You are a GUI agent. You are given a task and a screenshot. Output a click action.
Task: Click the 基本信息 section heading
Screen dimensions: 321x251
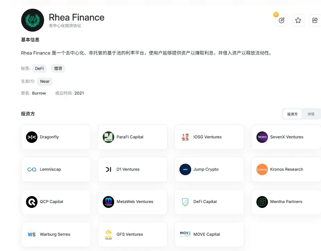pyautogui.click(x=30, y=40)
